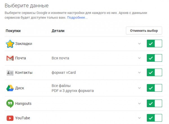
Task: Click the Gmail envelope icon
Action: point(10,58)
